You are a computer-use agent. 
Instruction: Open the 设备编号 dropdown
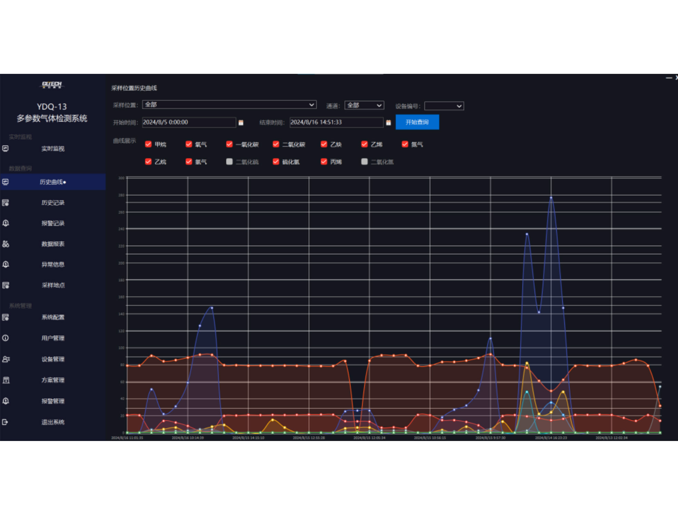459,106
